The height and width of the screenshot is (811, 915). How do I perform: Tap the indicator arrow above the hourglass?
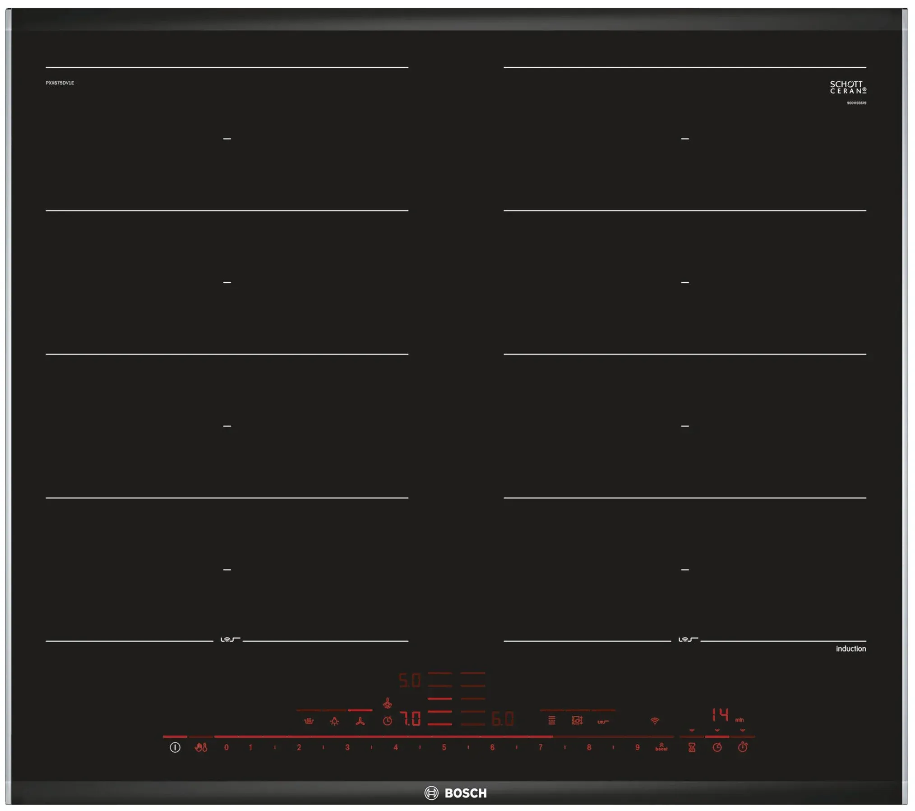(692, 730)
